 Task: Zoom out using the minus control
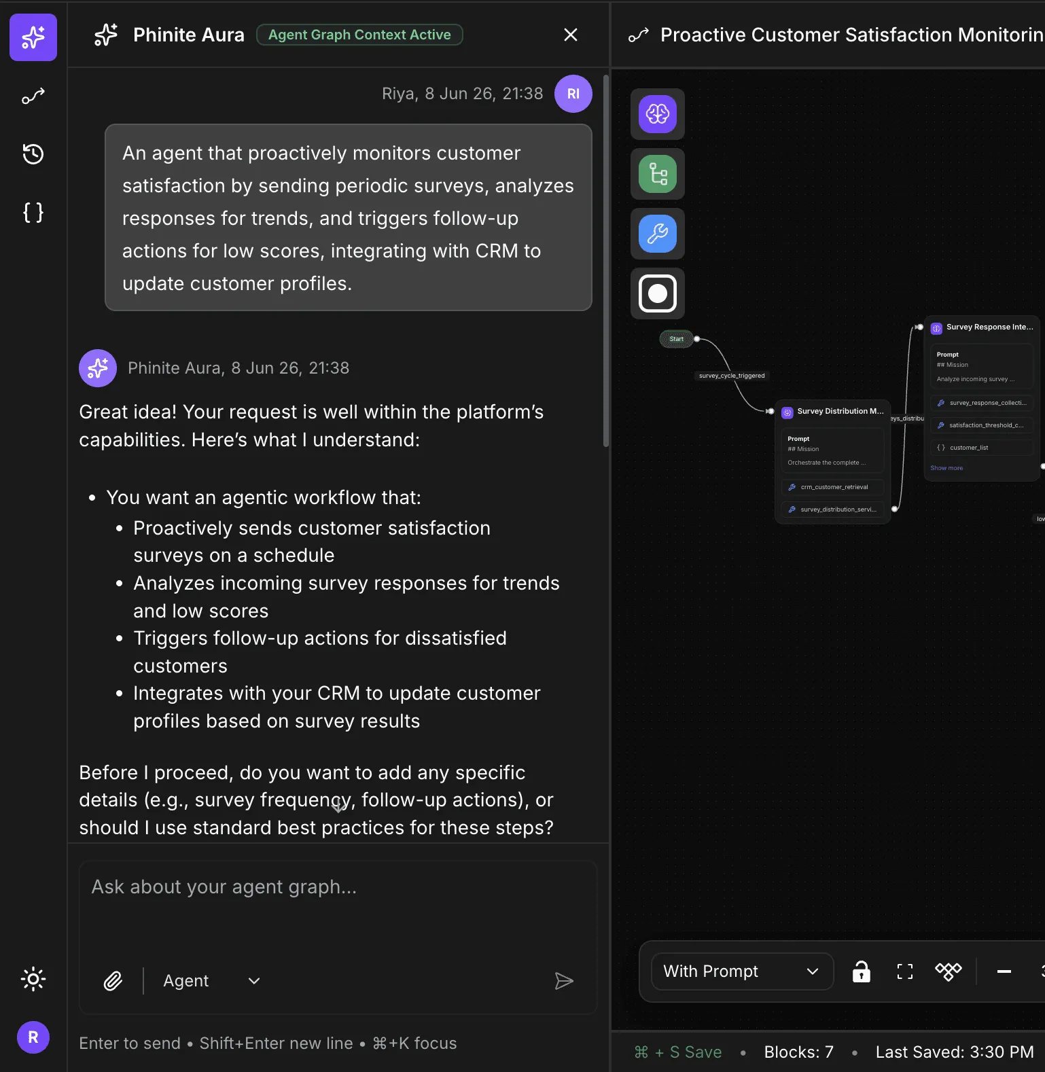1004,971
